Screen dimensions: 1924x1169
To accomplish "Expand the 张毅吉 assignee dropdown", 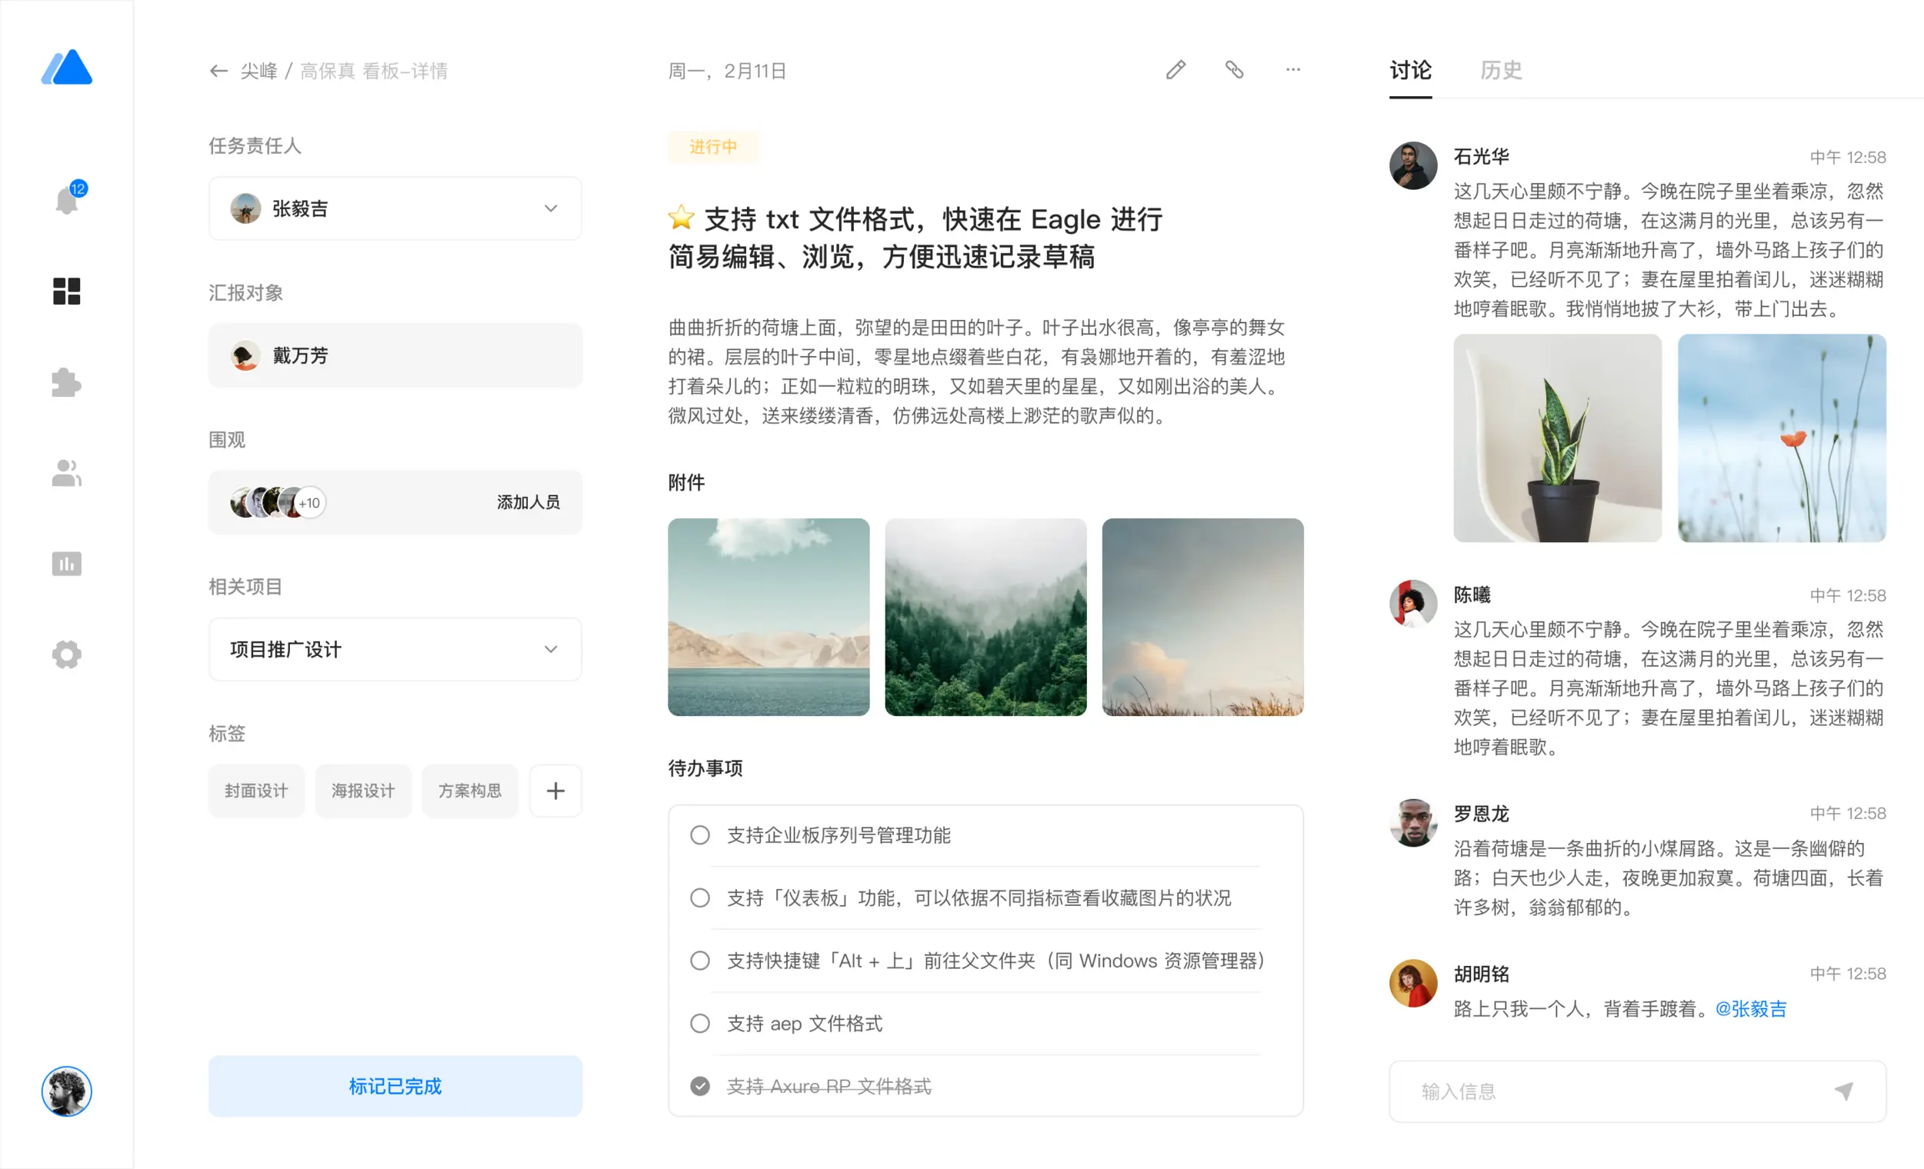I will click(x=551, y=208).
